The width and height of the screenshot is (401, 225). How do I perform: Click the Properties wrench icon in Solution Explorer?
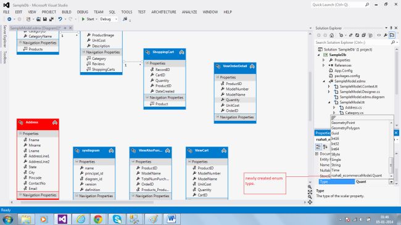click(x=386, y=35)
